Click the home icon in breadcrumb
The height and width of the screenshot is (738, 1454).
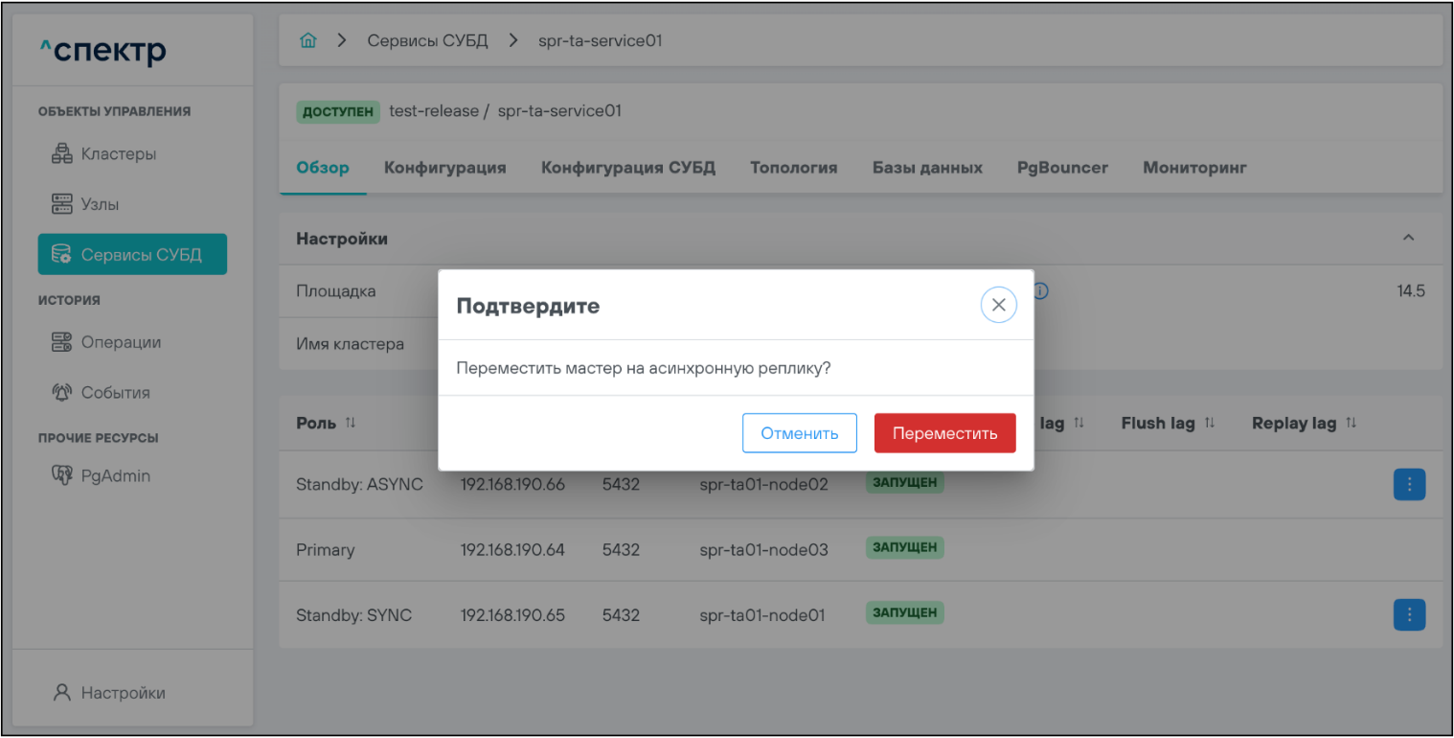[x=307, y=41]
